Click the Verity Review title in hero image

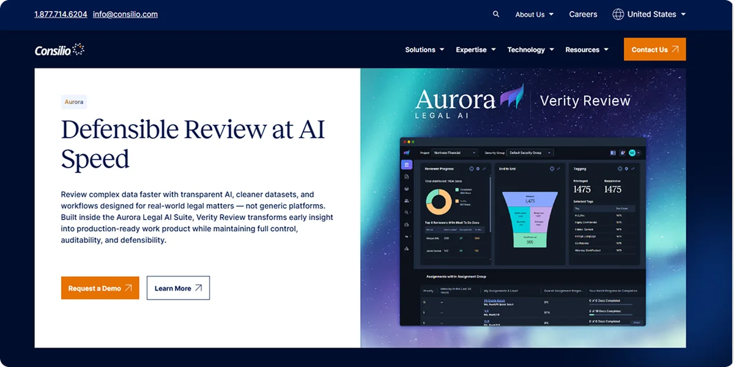(x=585, y=101)
